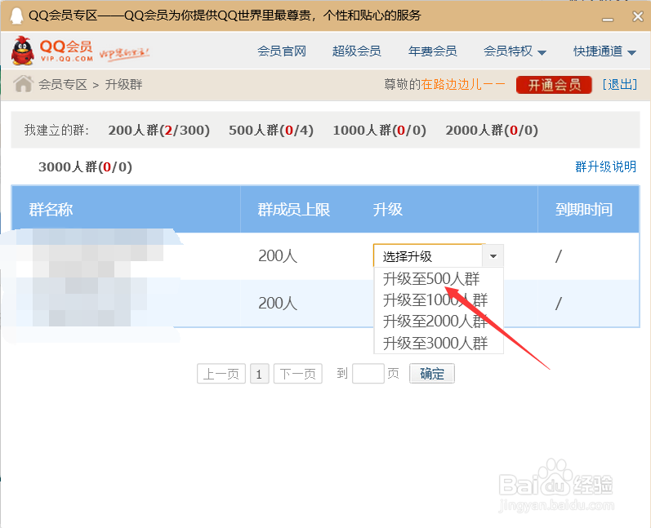Click the 2000人群(0/0) count
Image resolution: width=651 pixels, height=528 pixels.
[x=492, y=131]
